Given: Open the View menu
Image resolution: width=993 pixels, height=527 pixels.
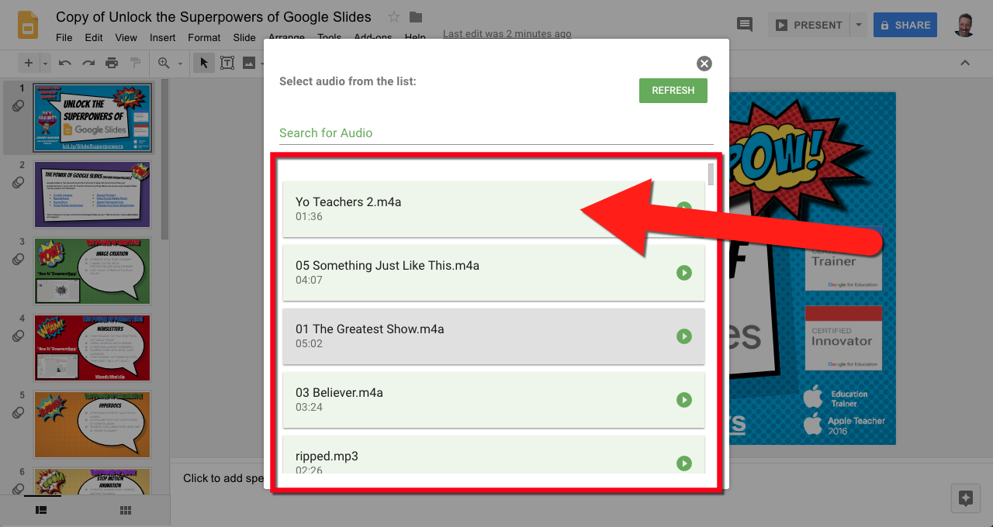Looking at the screenshot, I should click(126, 37).
